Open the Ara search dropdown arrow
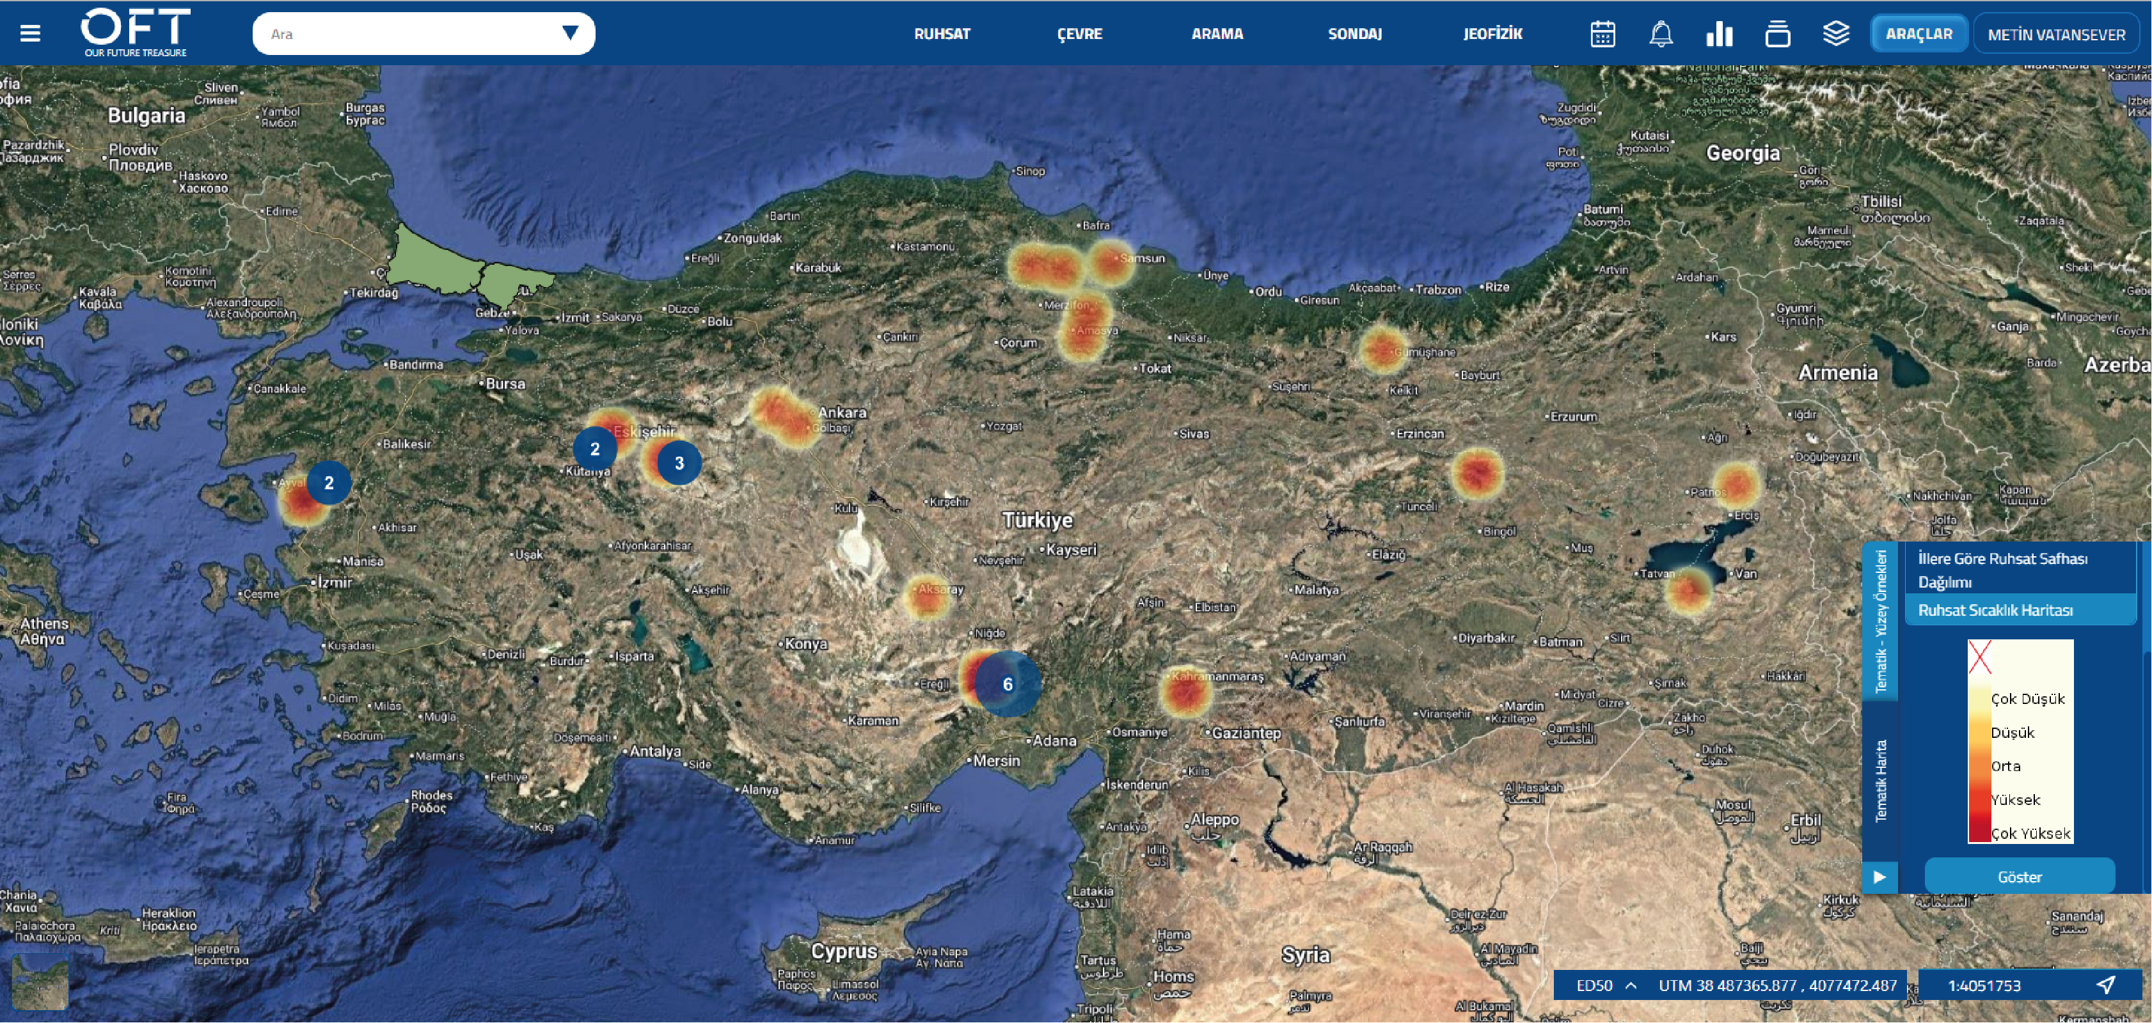The height and width of the screenshot is (1023, 2152). pos(571,33)
